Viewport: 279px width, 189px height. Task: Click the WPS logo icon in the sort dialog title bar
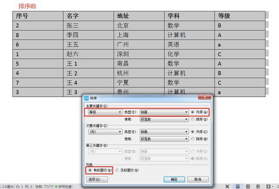(x=86, y=98)
